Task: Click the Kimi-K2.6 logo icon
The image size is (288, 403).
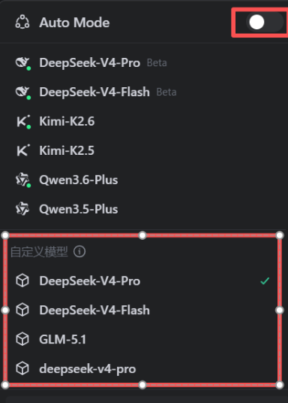Action: [23, 121]
